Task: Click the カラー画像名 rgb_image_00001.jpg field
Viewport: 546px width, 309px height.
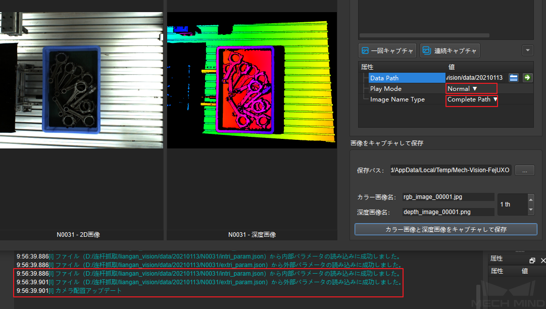Action: (x=448, y=197)
